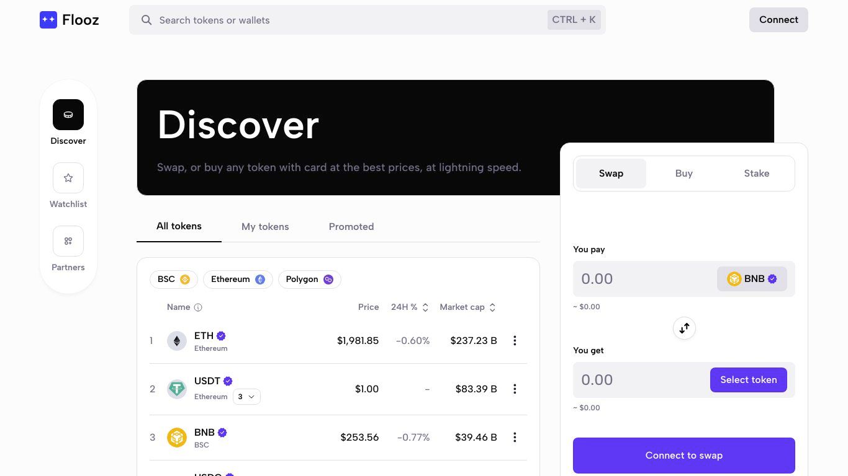
Task: Switch to Promoted tab
Action: (x=351, y=227)
